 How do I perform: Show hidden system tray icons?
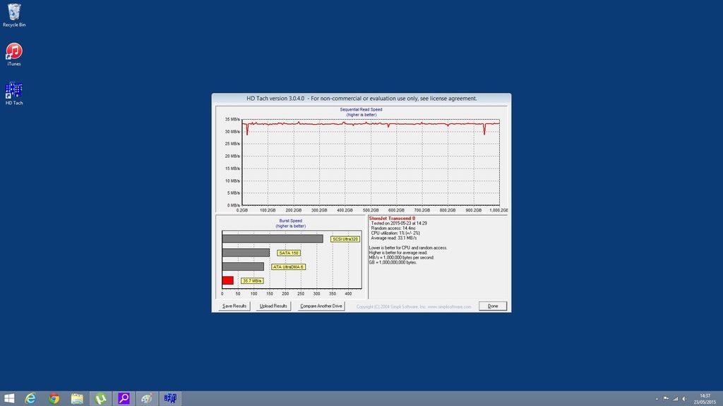[657, 399]
